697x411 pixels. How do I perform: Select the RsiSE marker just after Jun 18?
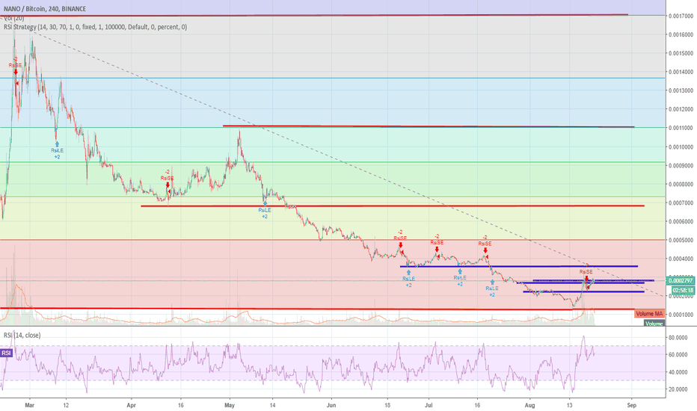point(401,238)
